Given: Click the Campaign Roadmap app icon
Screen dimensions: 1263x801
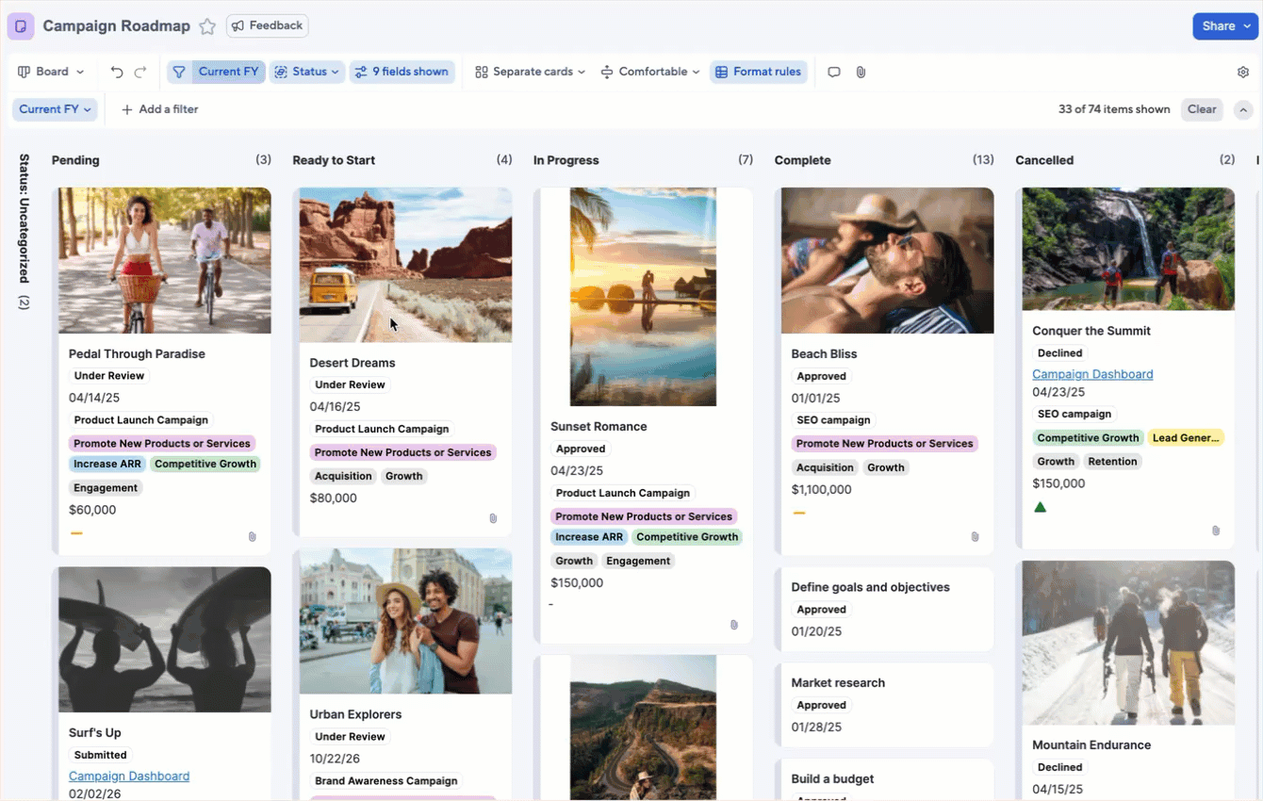Looking at the screenshot, I should 21,26.
